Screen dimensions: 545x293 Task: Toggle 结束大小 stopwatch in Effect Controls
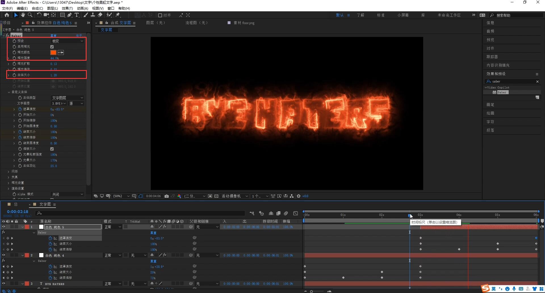(20, 132)
